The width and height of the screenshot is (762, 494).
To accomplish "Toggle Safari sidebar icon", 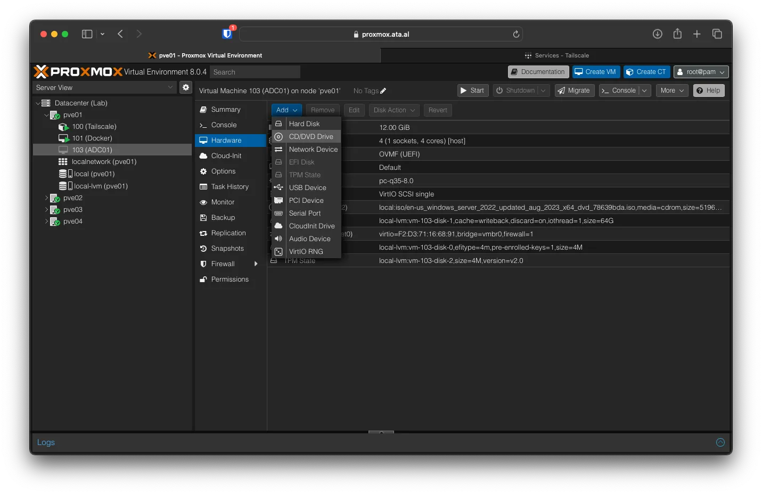I will tap(87, 34).
